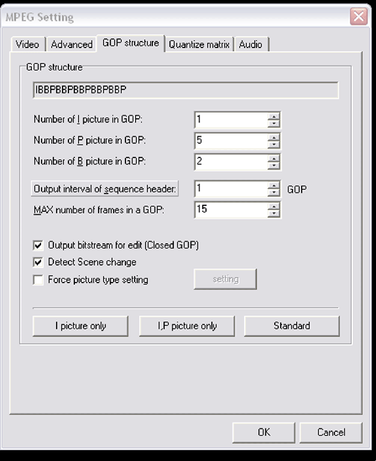The image size is (376, 461).
Task: Restore the Standard GOP preset
Action: 292,326
